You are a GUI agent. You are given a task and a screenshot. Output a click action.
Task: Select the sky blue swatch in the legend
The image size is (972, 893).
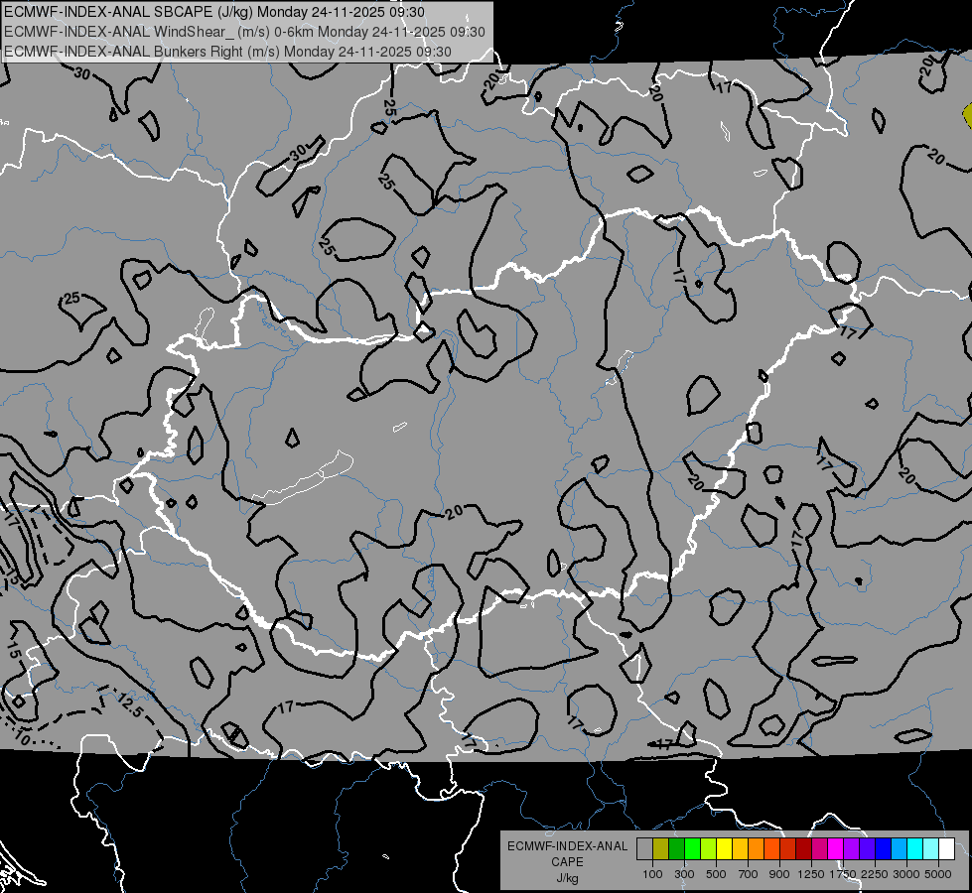(899, 848)
